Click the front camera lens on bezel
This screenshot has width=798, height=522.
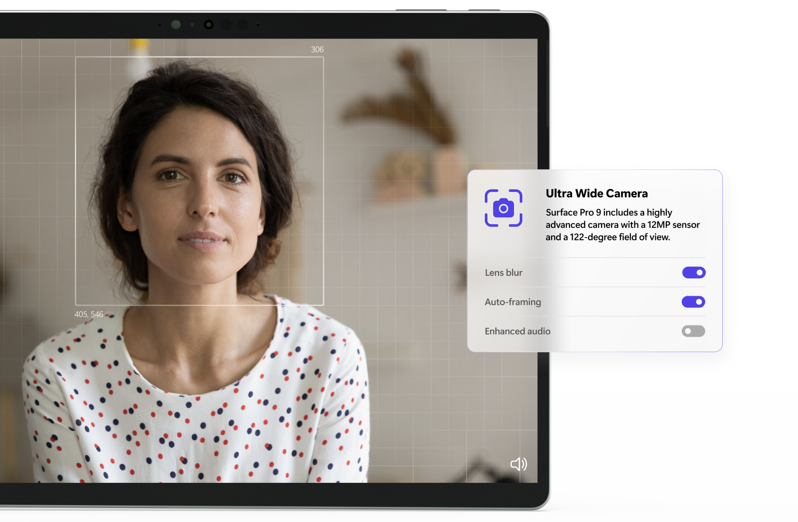point(208,25)
